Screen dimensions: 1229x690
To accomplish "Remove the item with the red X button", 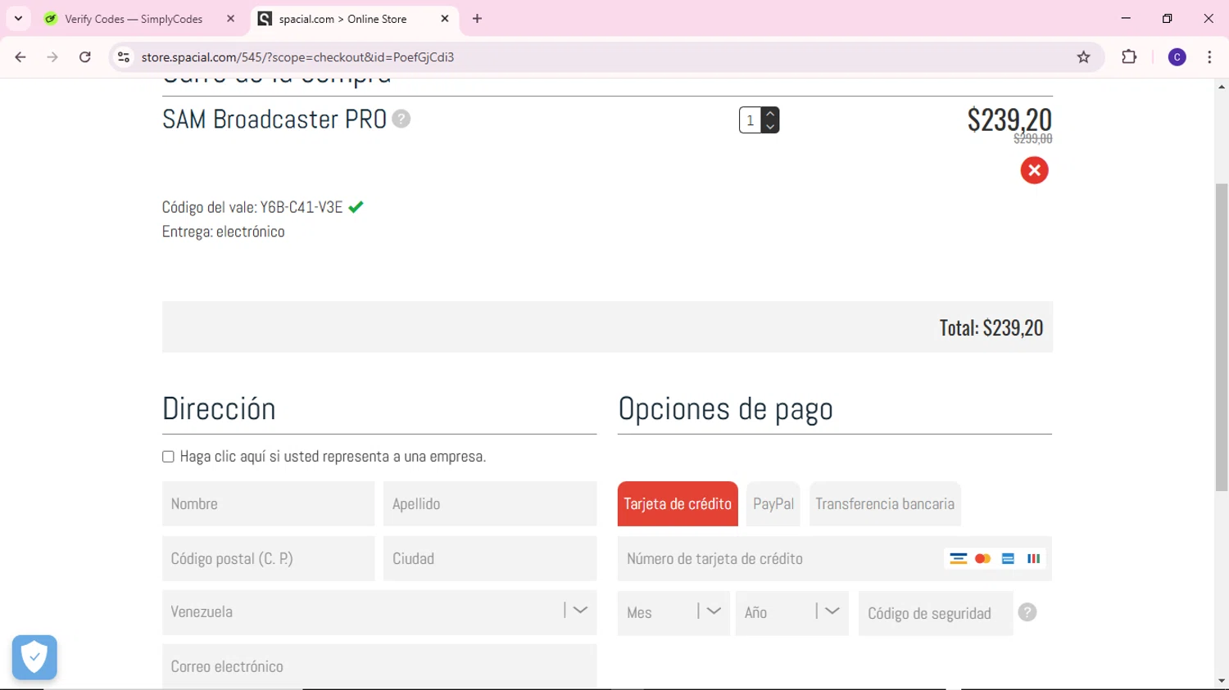I will 1034,170.
